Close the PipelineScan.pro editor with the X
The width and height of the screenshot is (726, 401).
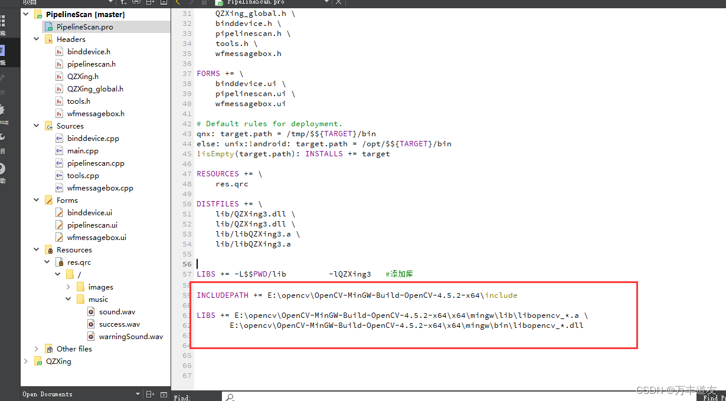click(x=338, y=2)
